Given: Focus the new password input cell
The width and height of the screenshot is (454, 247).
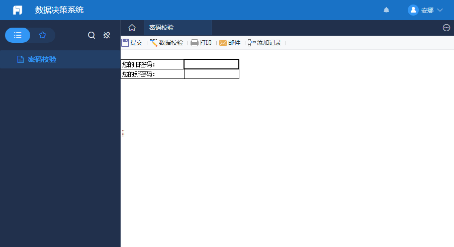Looking at the screenshot, I should (x=212, y=74).
